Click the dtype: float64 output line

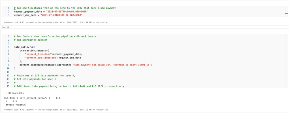16,105
